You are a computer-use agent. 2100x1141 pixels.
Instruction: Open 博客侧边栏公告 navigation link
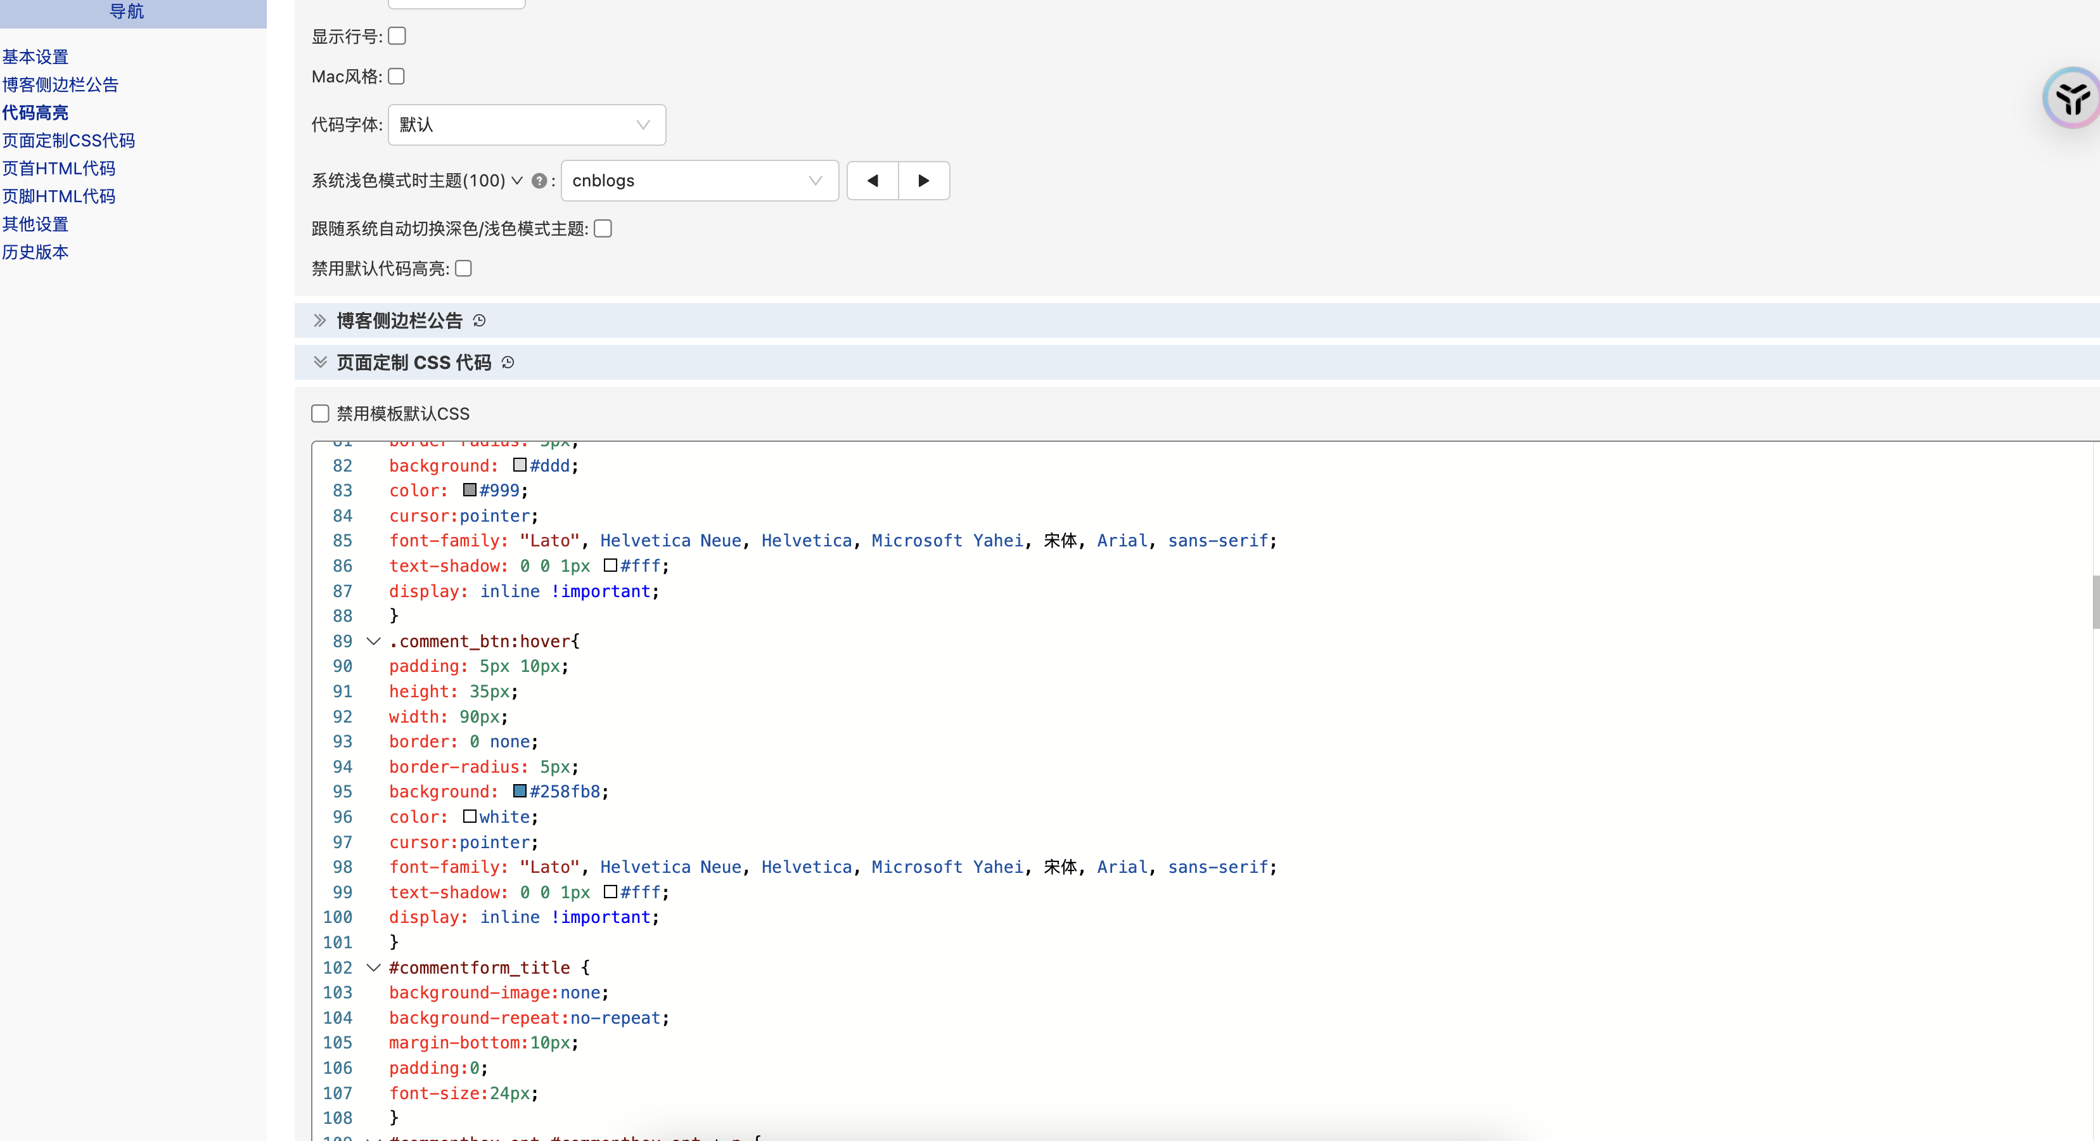pyautogui.click(x=60, y=85)
